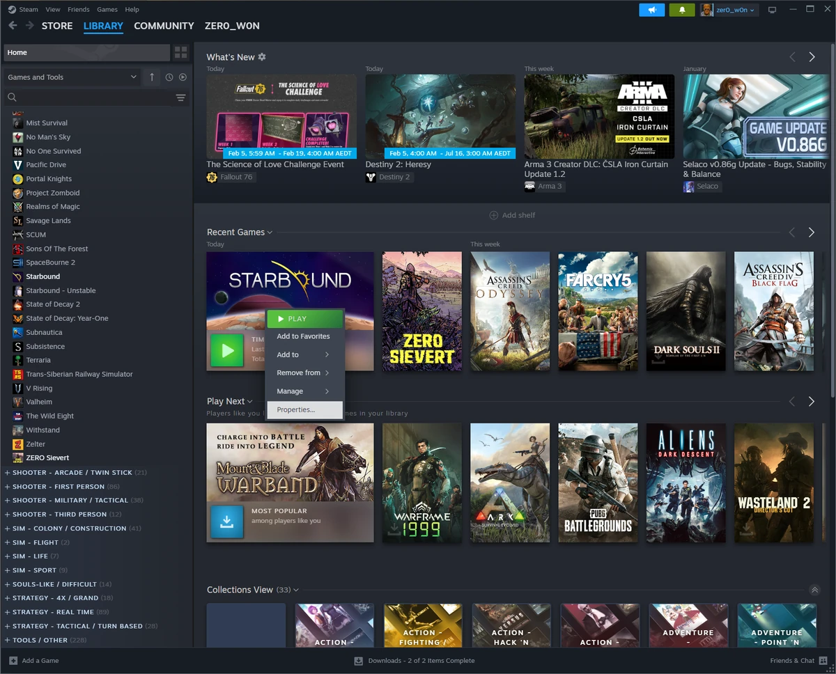The height and width of the screenshot is (674, 836).
Task: Open advanced filters with the filter lines icon
Action: (x=180, y=97)
